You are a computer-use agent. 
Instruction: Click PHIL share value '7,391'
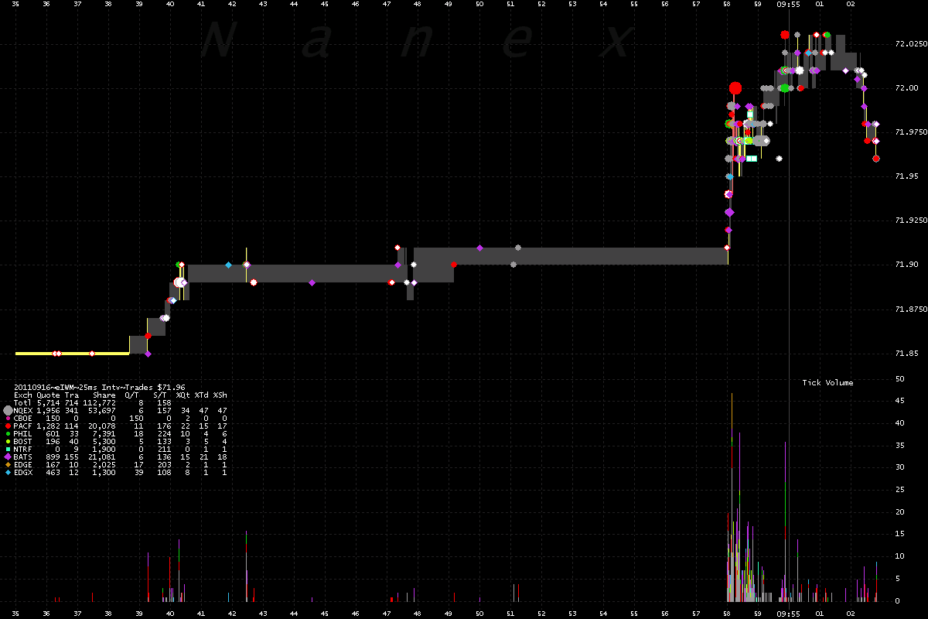[x=104, y=433]
